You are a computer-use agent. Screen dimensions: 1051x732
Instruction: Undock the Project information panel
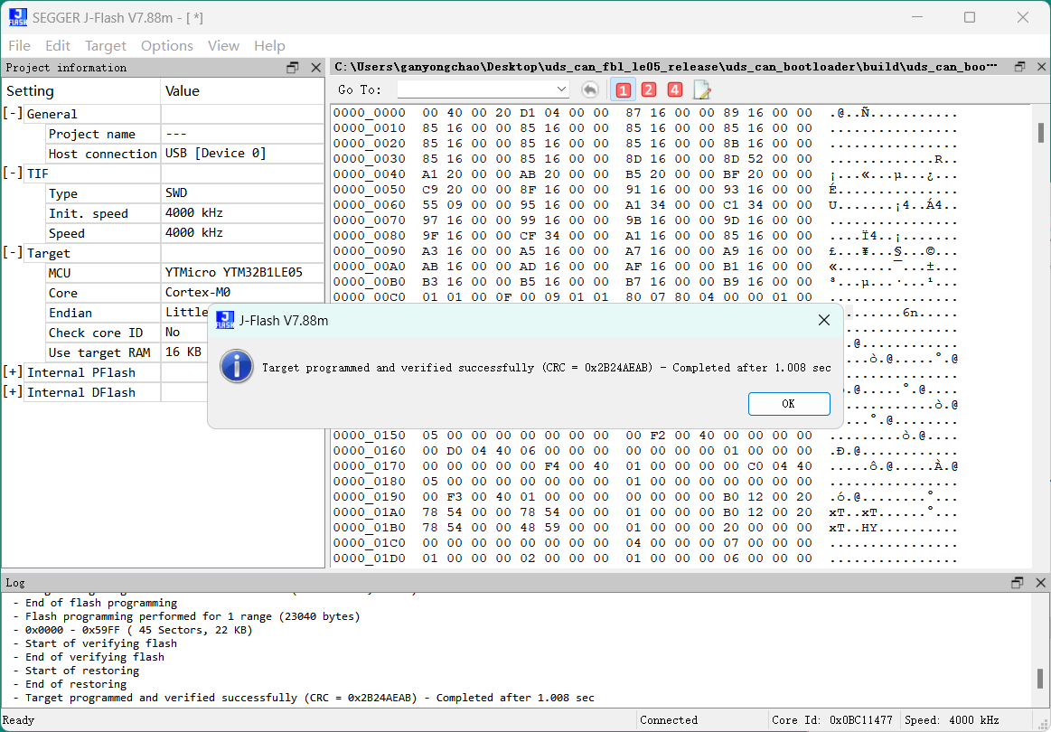click(x=293, y=68)
